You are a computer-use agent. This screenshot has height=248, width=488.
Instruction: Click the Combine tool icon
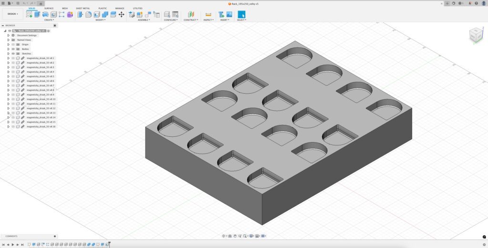(105, 14)
